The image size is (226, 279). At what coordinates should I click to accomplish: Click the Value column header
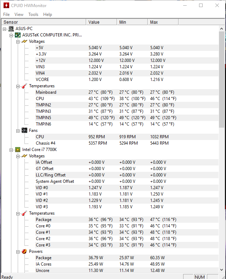click(101, 22)
